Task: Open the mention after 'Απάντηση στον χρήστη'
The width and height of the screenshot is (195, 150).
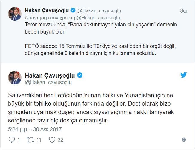Action: click(x=98, y=18)
